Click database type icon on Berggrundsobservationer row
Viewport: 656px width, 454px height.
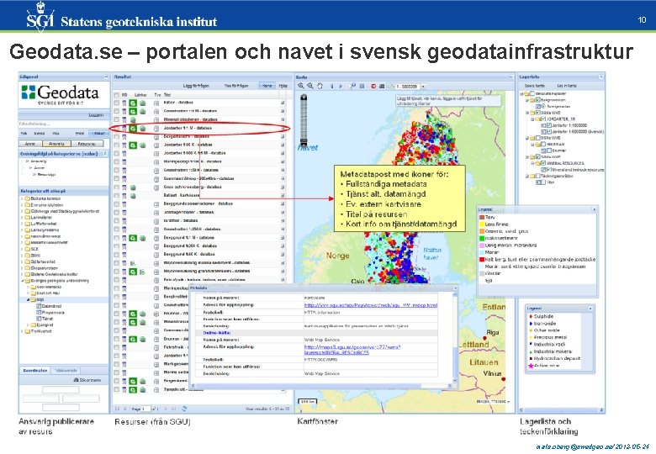click(x=156, y=204)
